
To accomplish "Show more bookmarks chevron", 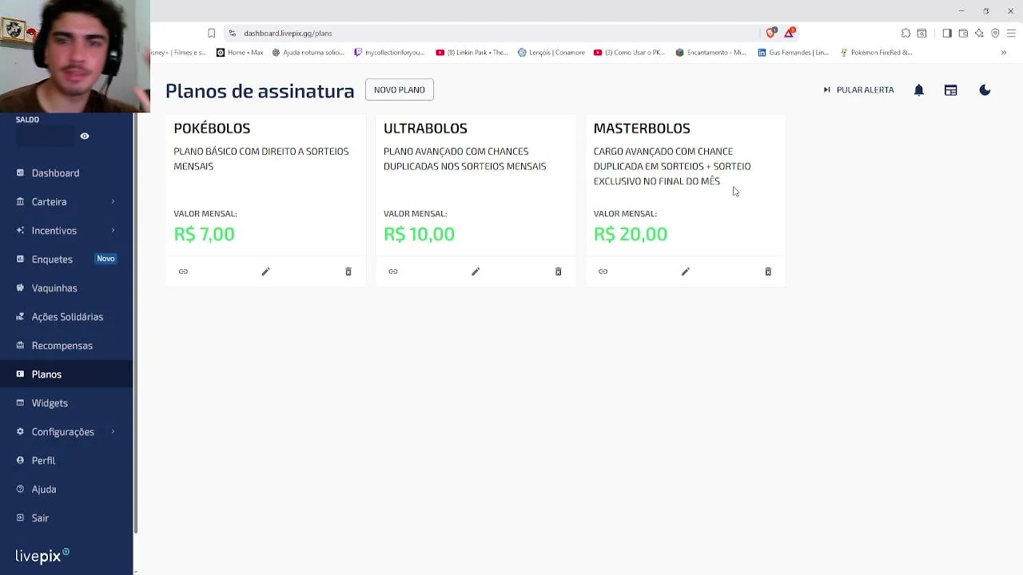I will 1004,53.
